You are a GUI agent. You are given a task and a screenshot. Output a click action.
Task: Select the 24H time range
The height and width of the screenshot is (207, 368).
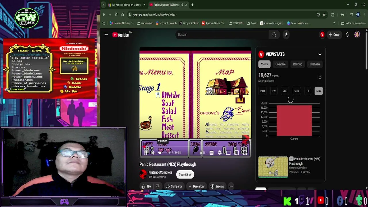coord(262,91)
